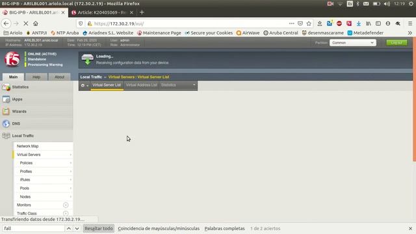Open Aruba Central bookmark

click(x=281, y=33)
